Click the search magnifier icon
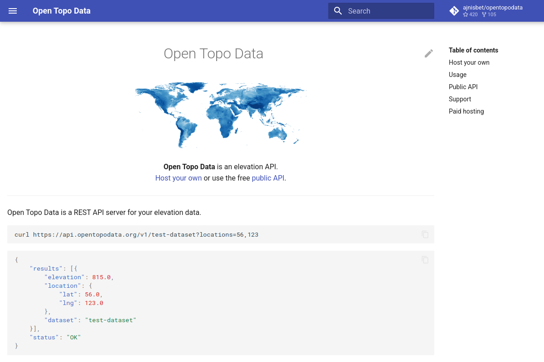 pos(338,11)
